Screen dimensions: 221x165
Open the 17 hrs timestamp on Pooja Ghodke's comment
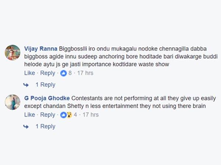click(90, 115)
